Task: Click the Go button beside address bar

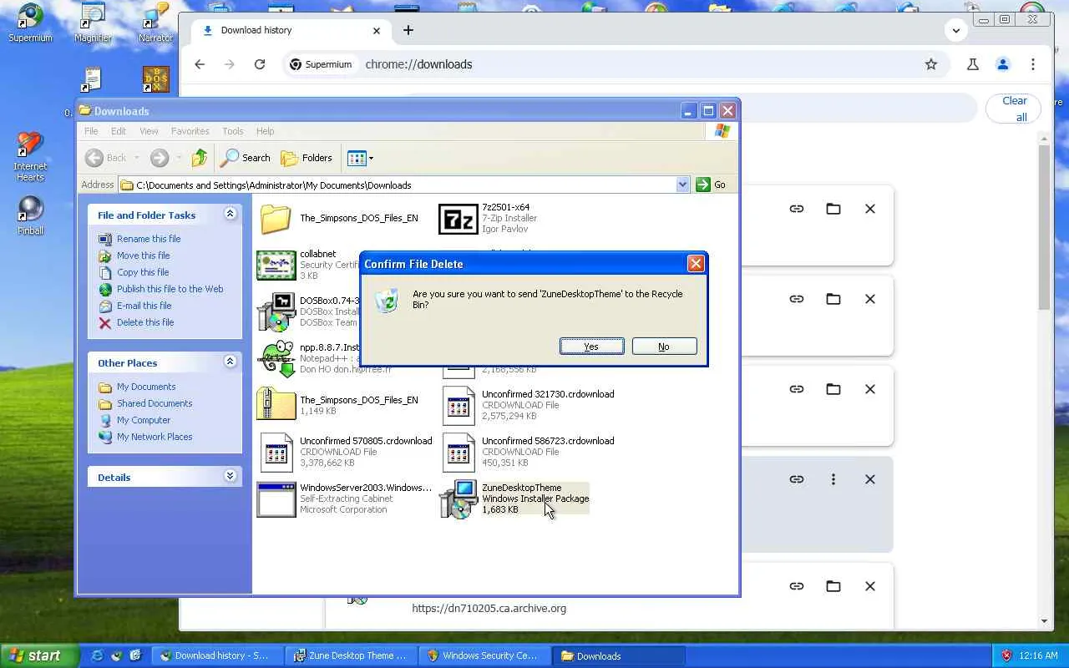Action: tap(712, 185)
